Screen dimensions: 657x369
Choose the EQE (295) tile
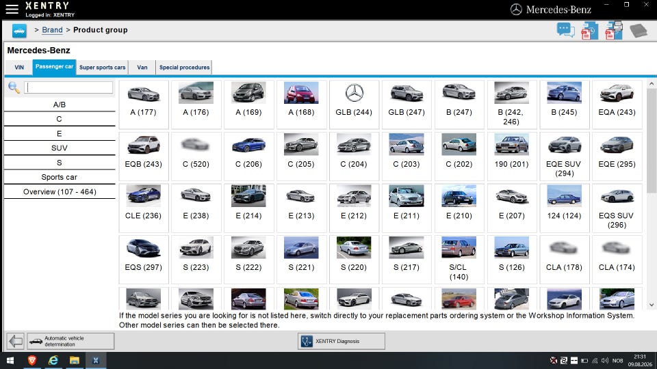coord(617,156)
